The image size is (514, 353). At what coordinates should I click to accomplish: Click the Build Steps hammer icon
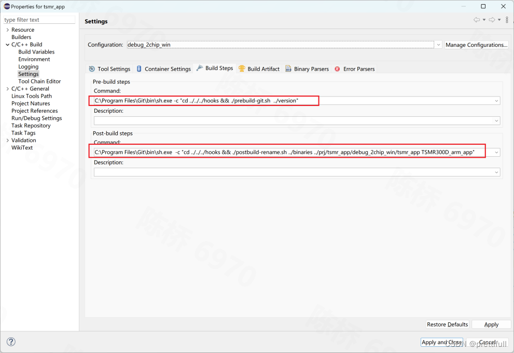click(x=199, y=68)
